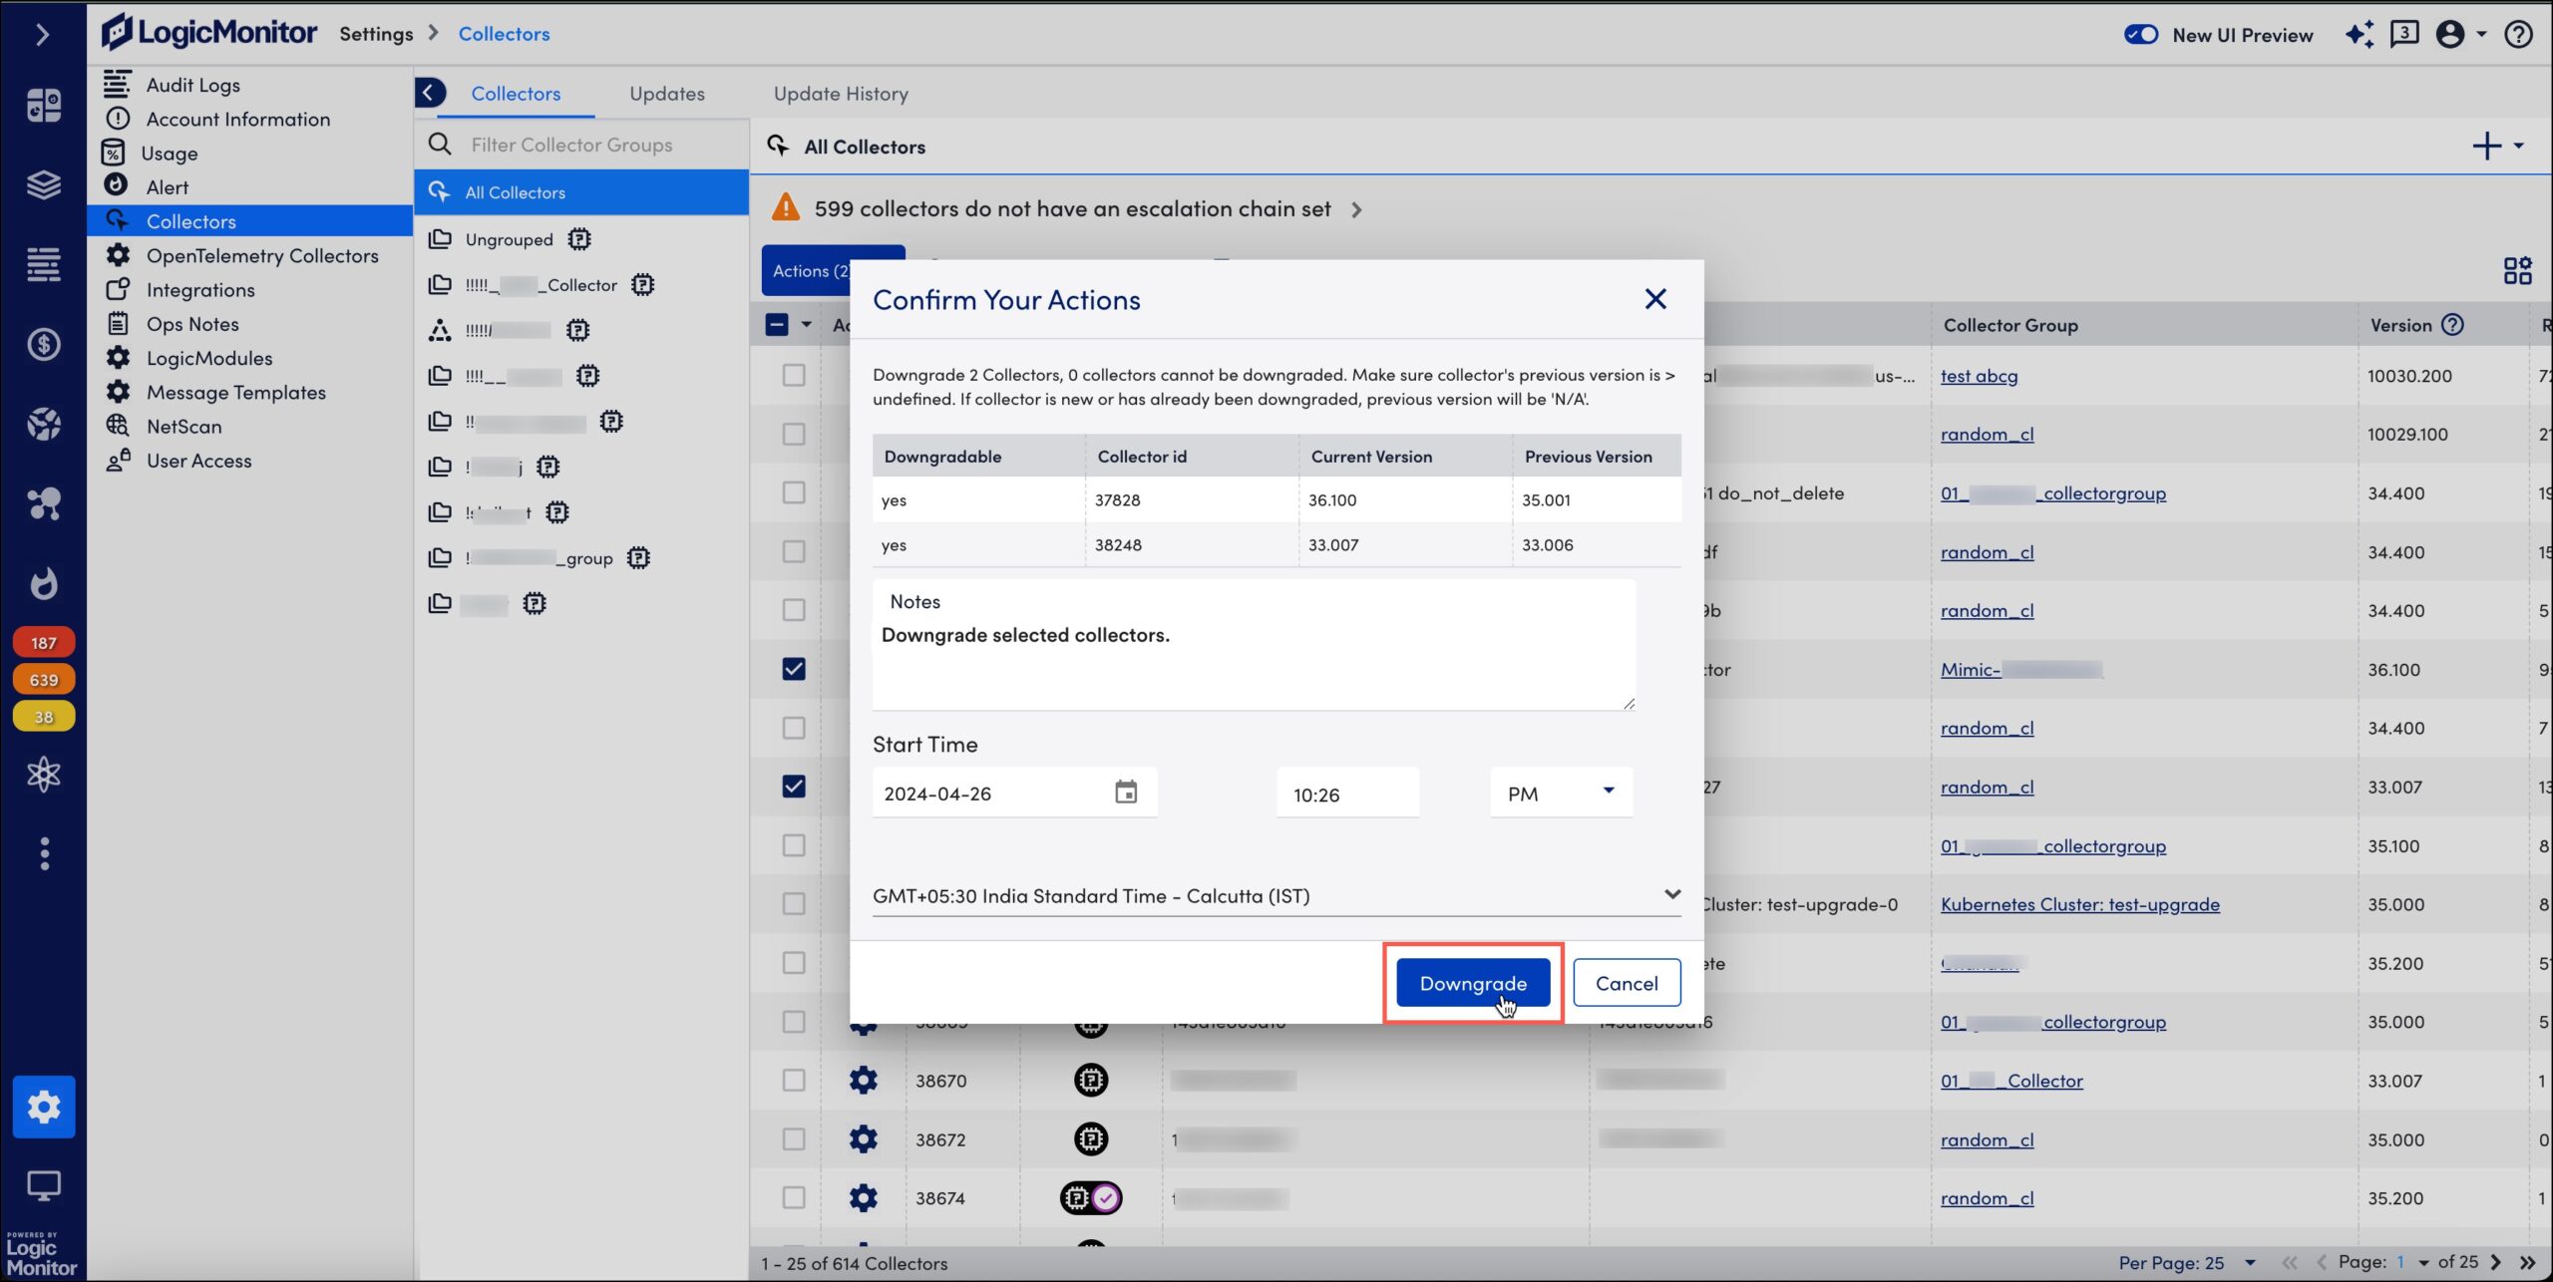
Task: Click the gear icon for collector 38674
Action: [863, 1197]
